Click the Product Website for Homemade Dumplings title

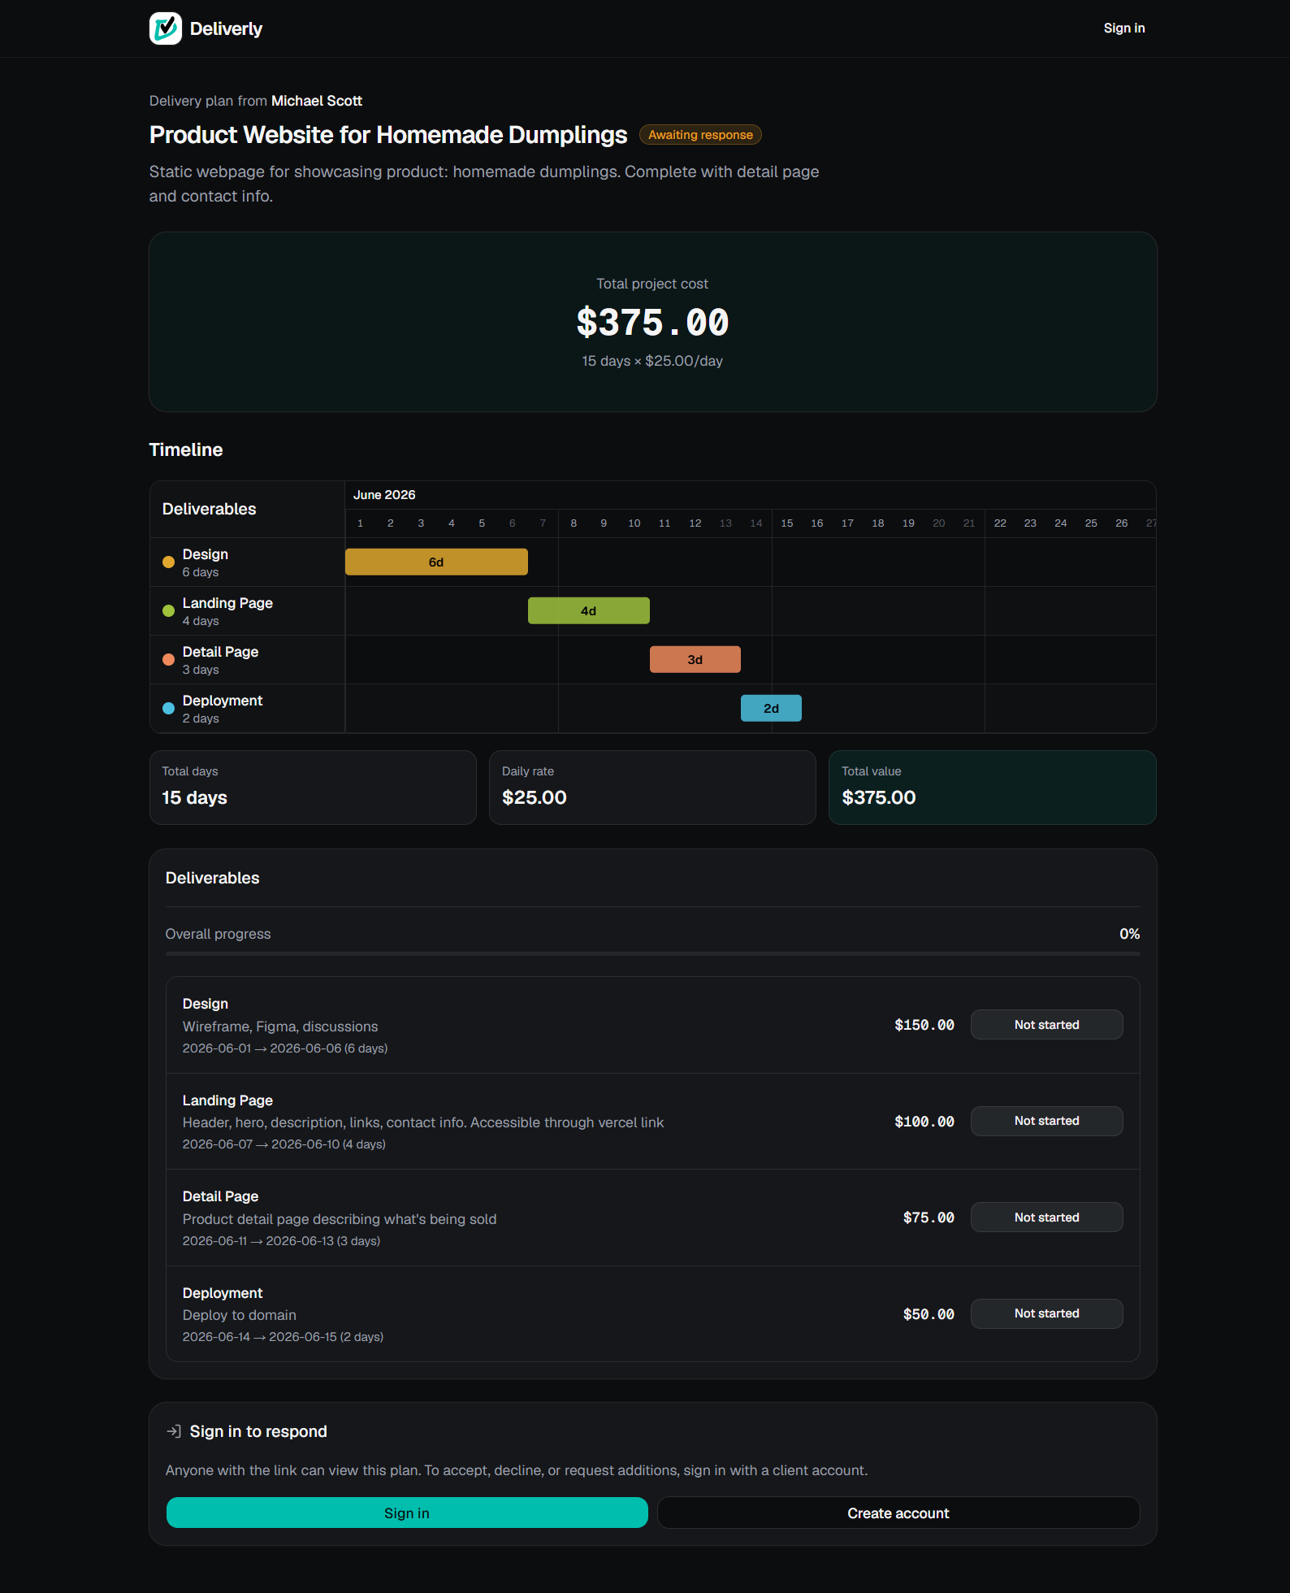[388, 135]
